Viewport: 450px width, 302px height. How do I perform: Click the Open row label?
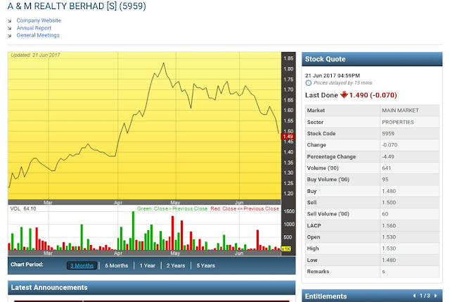[x=314, y=237]
